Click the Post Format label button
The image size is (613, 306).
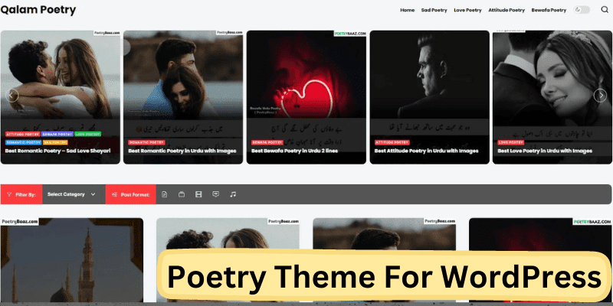click(x=130, y=194)
